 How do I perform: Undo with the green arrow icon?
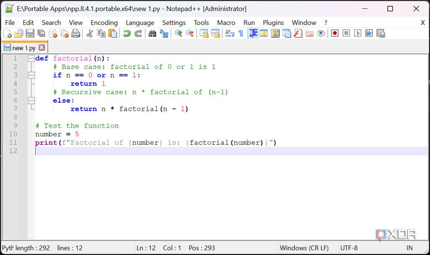[x=127, y=33]
